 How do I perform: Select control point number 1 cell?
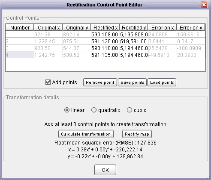(x=20, y=34)
